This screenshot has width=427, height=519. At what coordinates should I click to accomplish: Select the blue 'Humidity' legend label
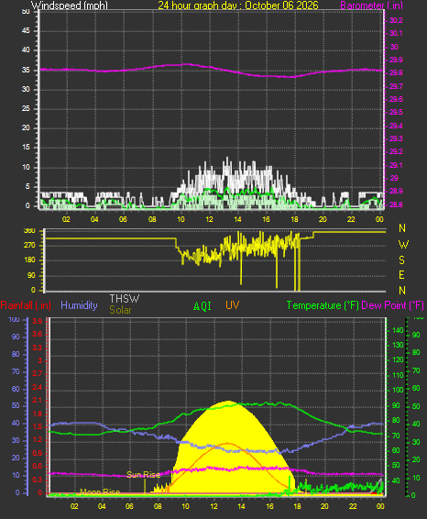pos(79,305)
